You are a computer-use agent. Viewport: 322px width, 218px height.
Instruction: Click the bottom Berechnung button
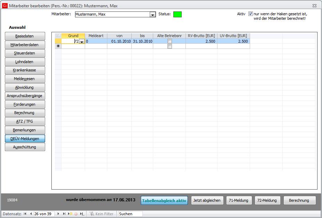(299, 200)
